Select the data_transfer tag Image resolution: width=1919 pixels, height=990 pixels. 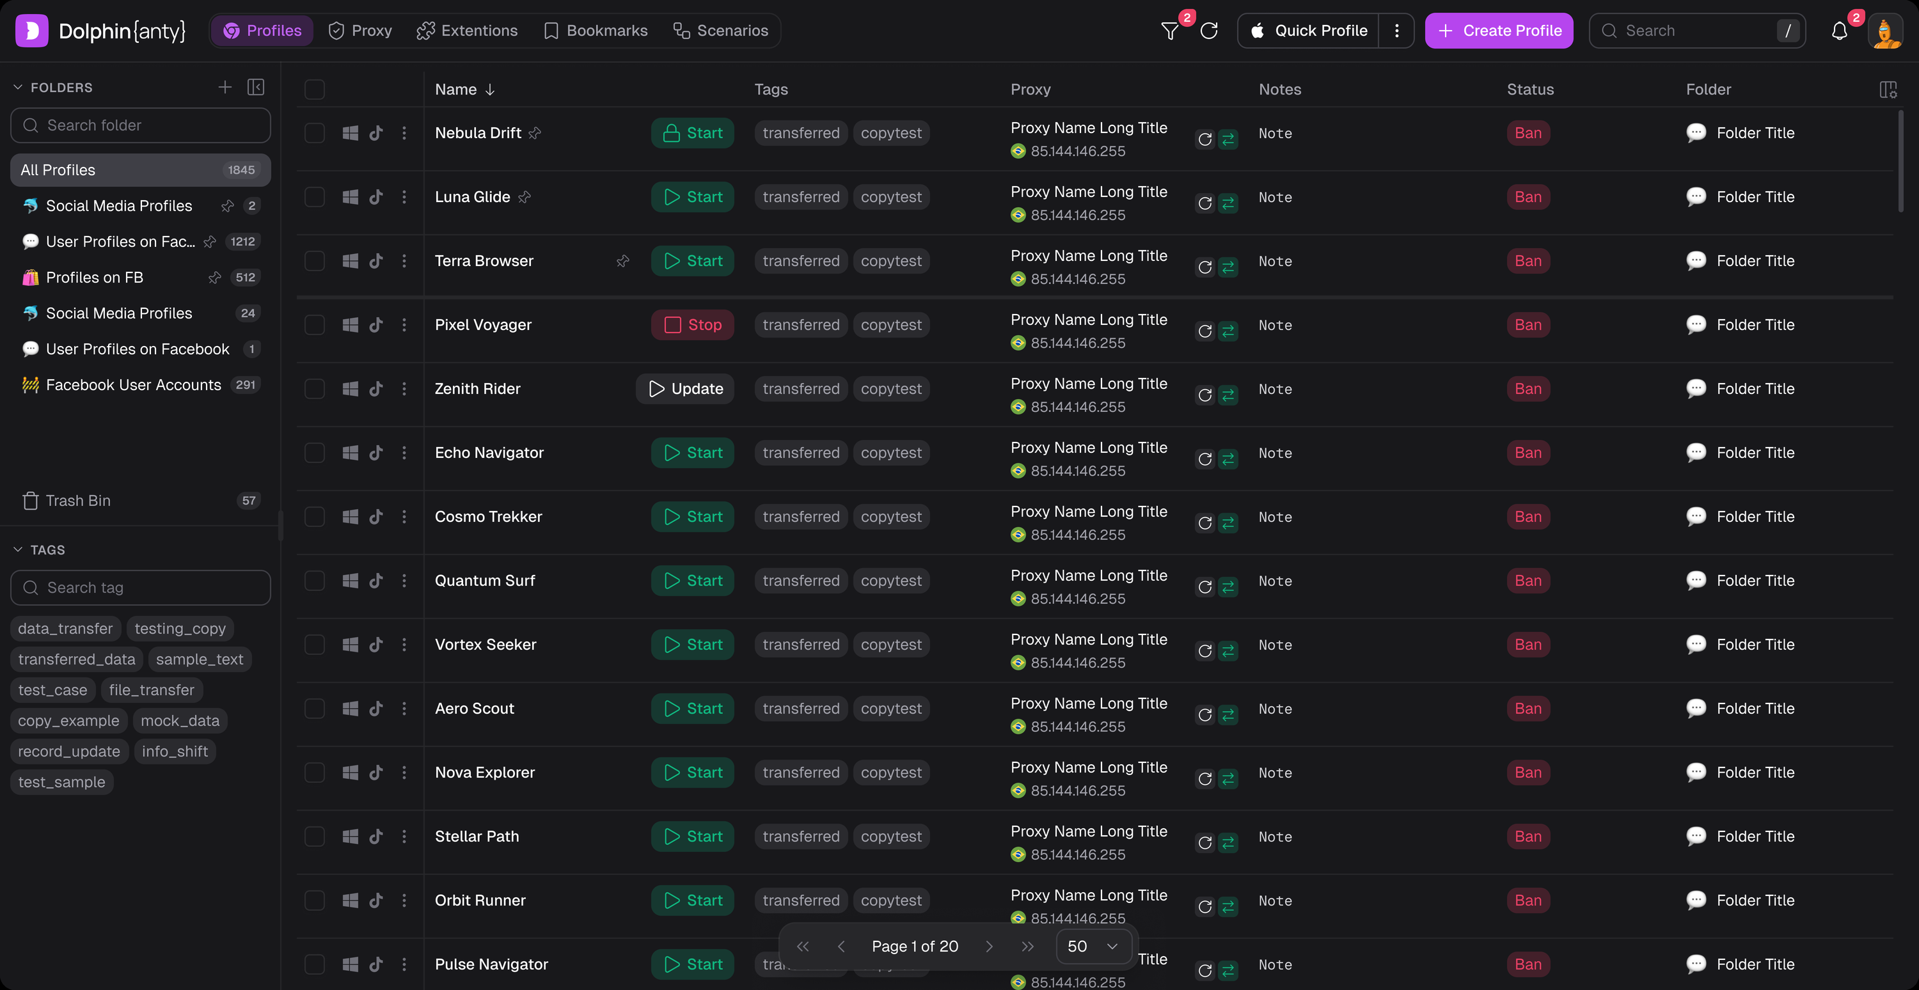65,629
